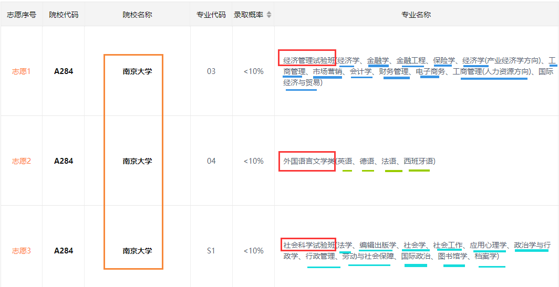559x287 pixels.
Task: Click 国际政治 in the 志愿3 majors
Action: point(416,257)
